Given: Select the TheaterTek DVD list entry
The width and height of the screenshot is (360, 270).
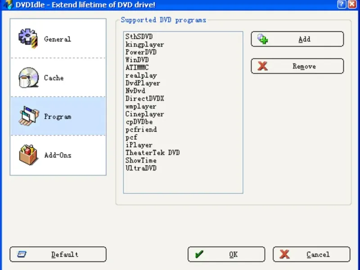Looking at the screenshot, I should coord(153,153).
